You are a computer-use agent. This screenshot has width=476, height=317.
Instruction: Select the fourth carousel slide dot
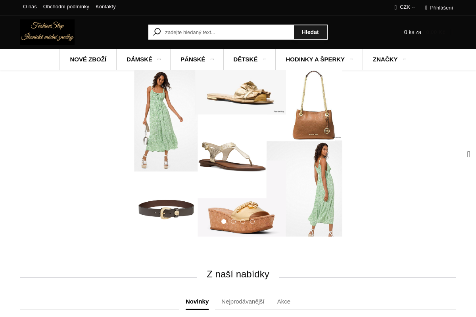click(x=252, y=222)
